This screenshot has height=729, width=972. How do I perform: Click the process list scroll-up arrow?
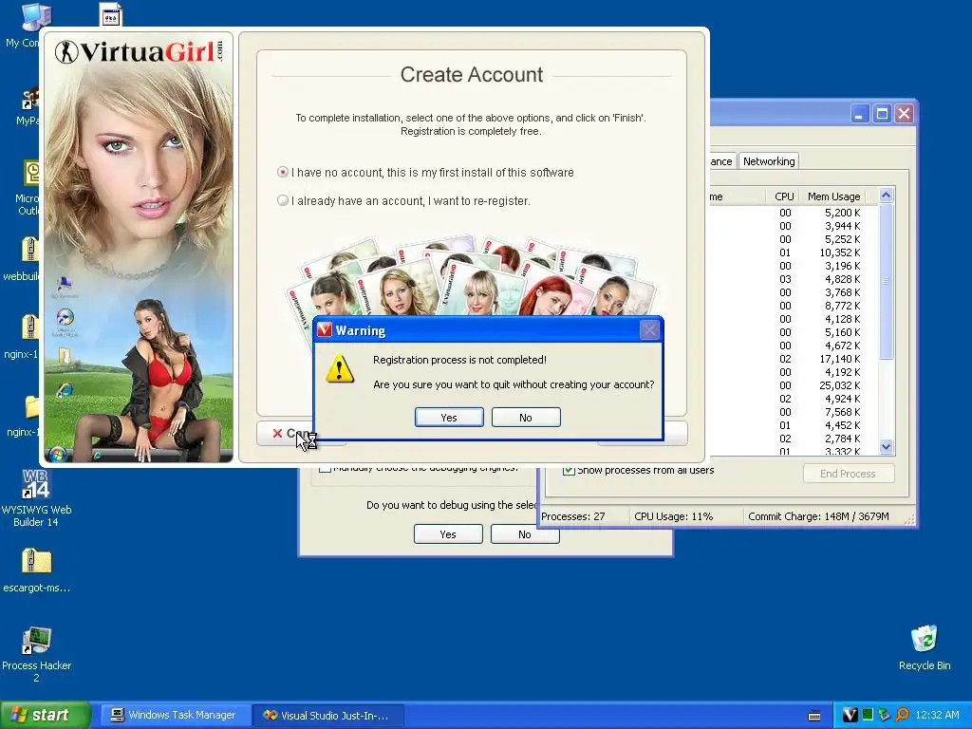(886, 196)
